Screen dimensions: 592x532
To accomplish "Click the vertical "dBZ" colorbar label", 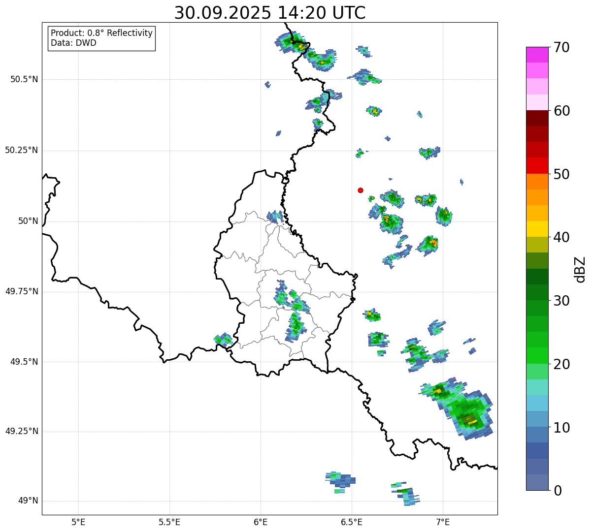I will click(580, 269).
